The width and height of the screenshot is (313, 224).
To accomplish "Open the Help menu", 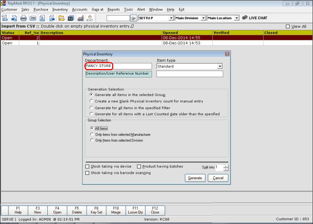I will pyautogui.click(x=170, y=9).
